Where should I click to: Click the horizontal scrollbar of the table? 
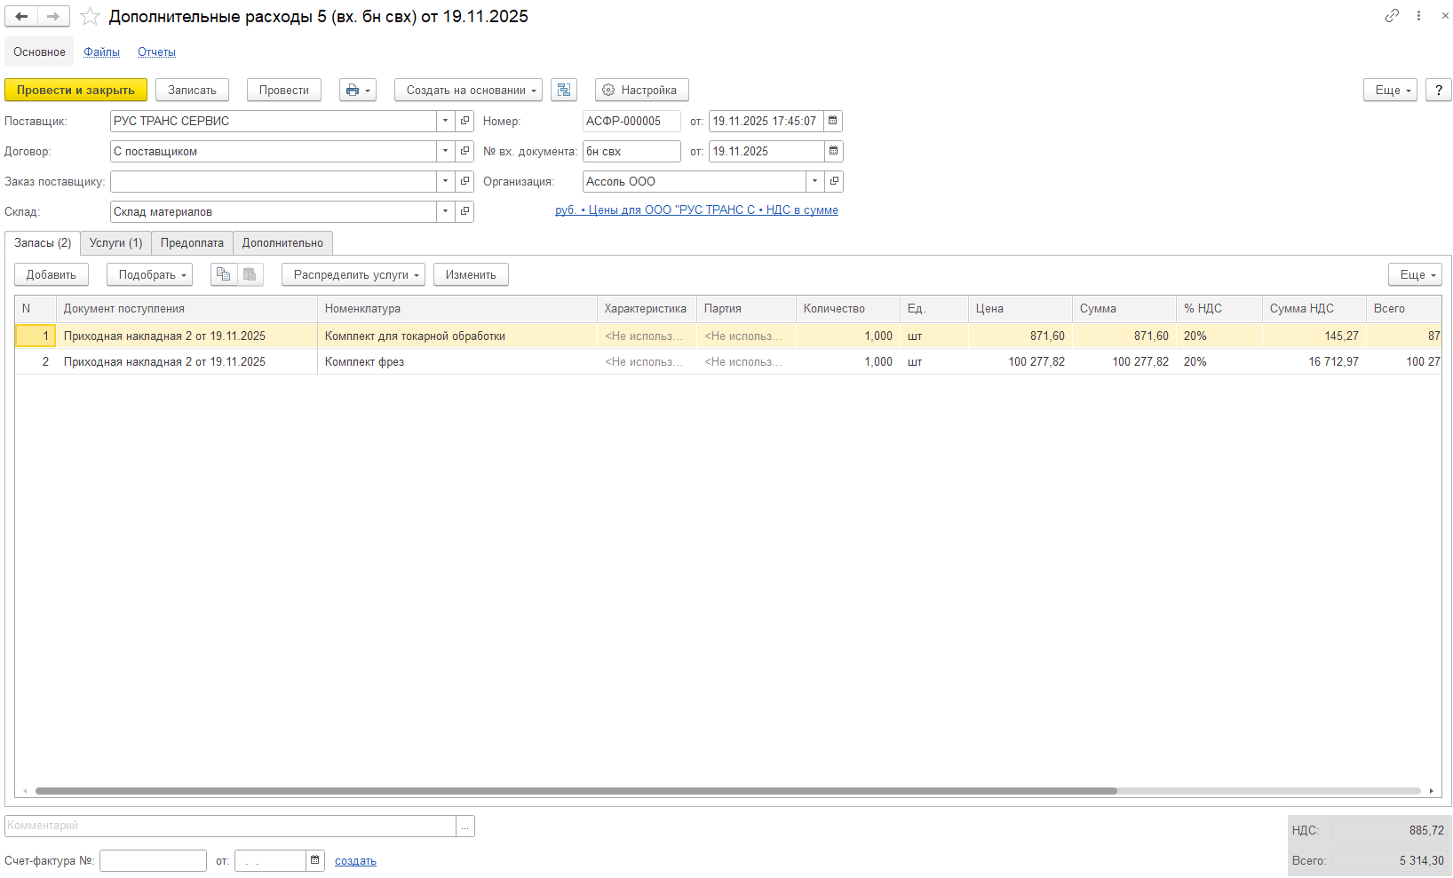click(576, 791)
